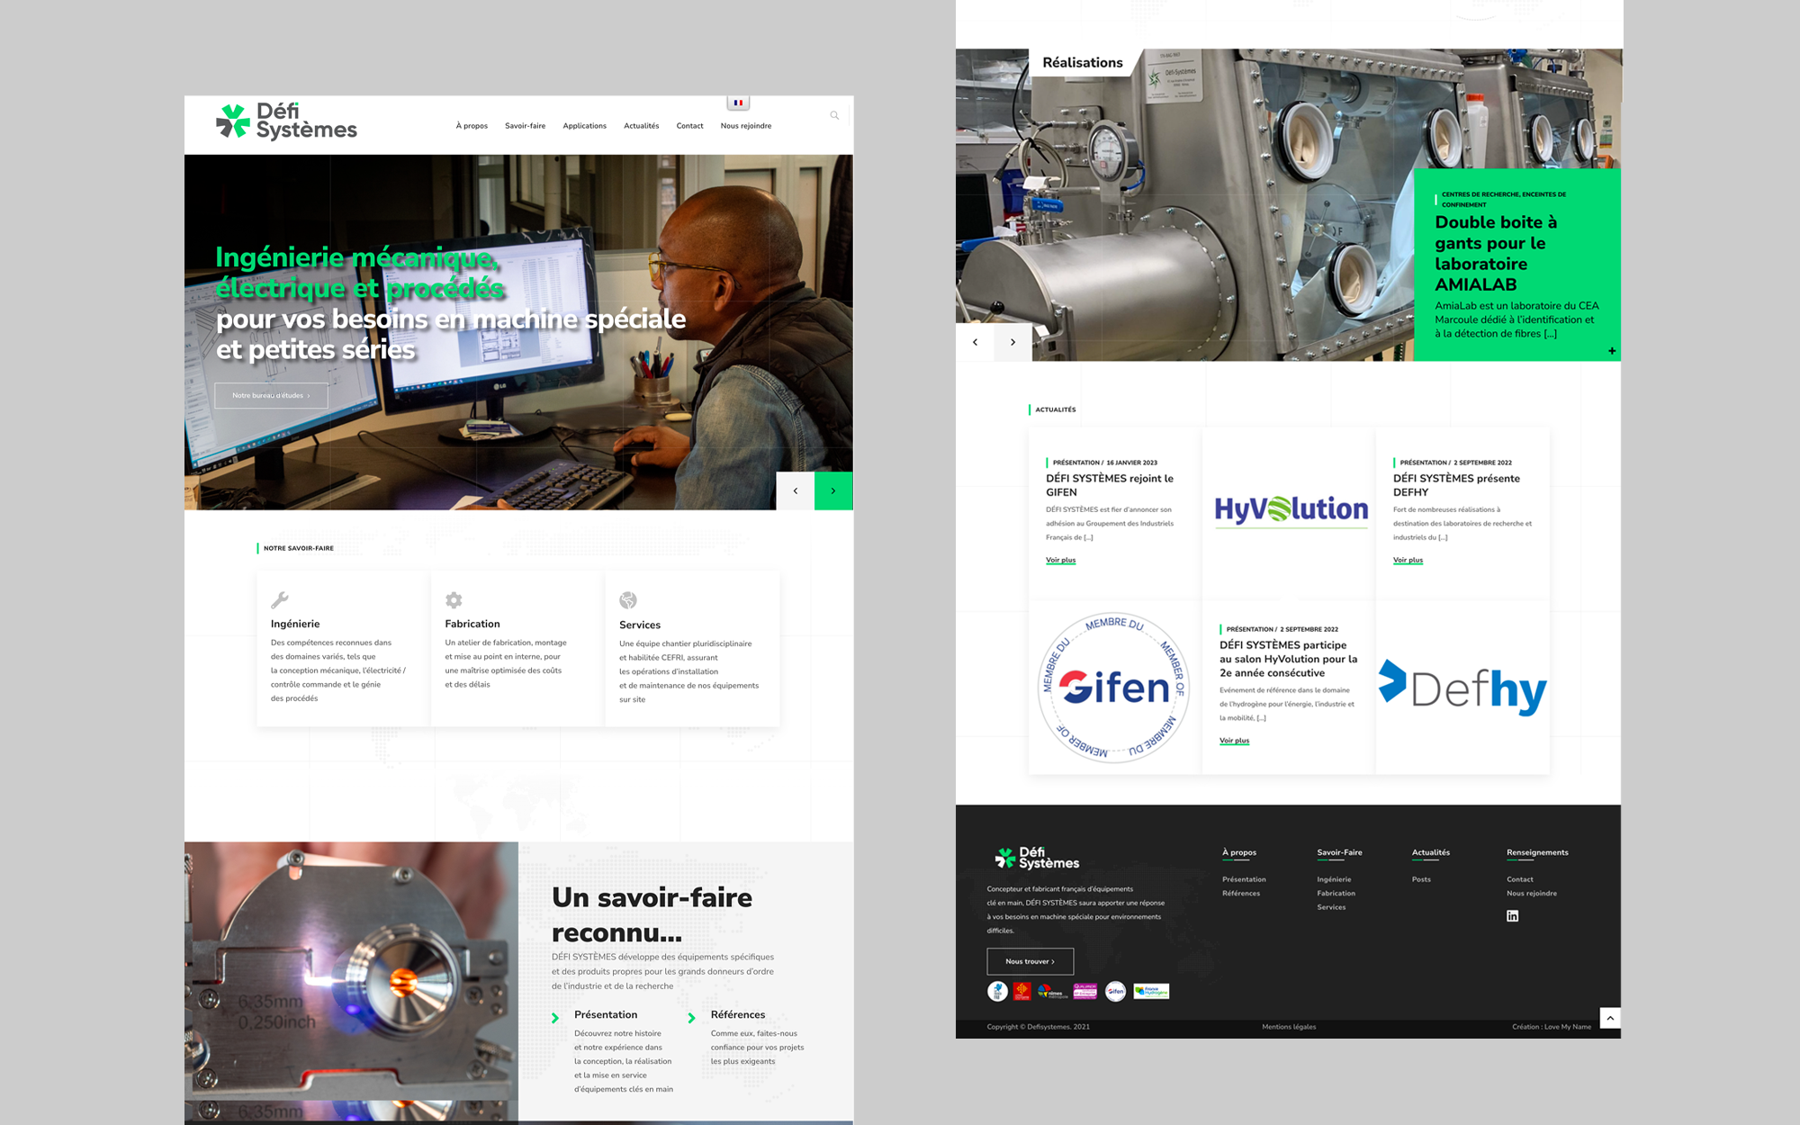Click France Hydrogène logo in footer

click(1151, 991)
